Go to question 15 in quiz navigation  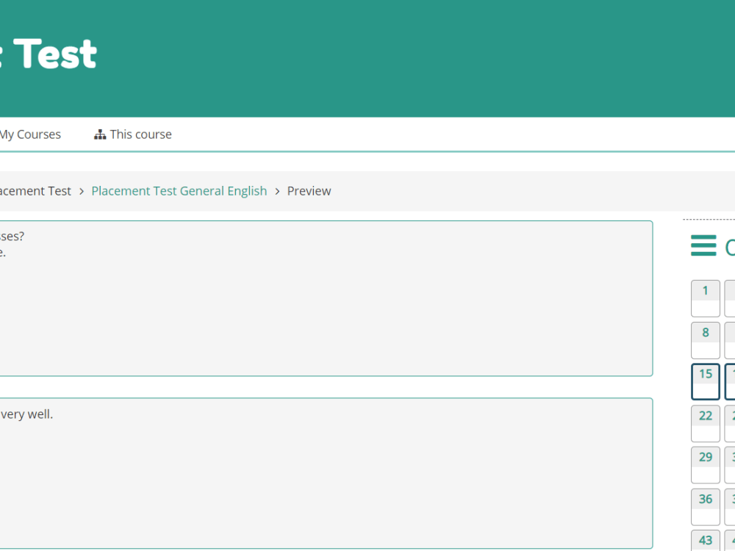click(x=706, y=382)
